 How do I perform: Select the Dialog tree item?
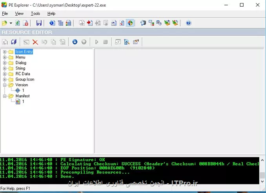pos(21,63)
